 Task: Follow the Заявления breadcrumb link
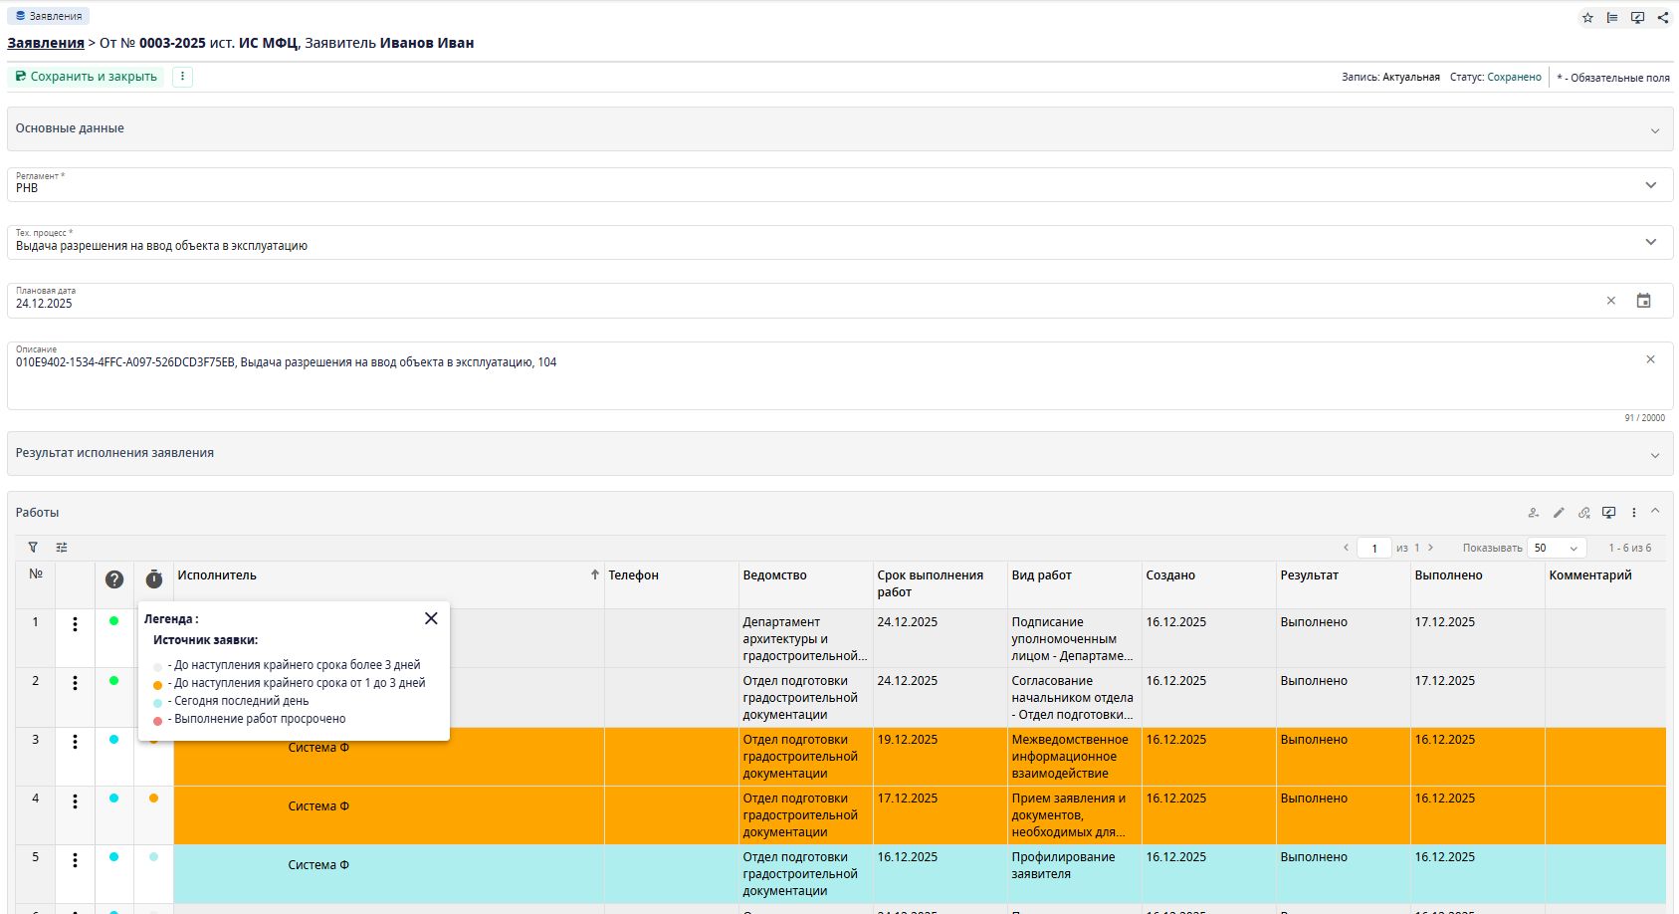coord(46,43)
